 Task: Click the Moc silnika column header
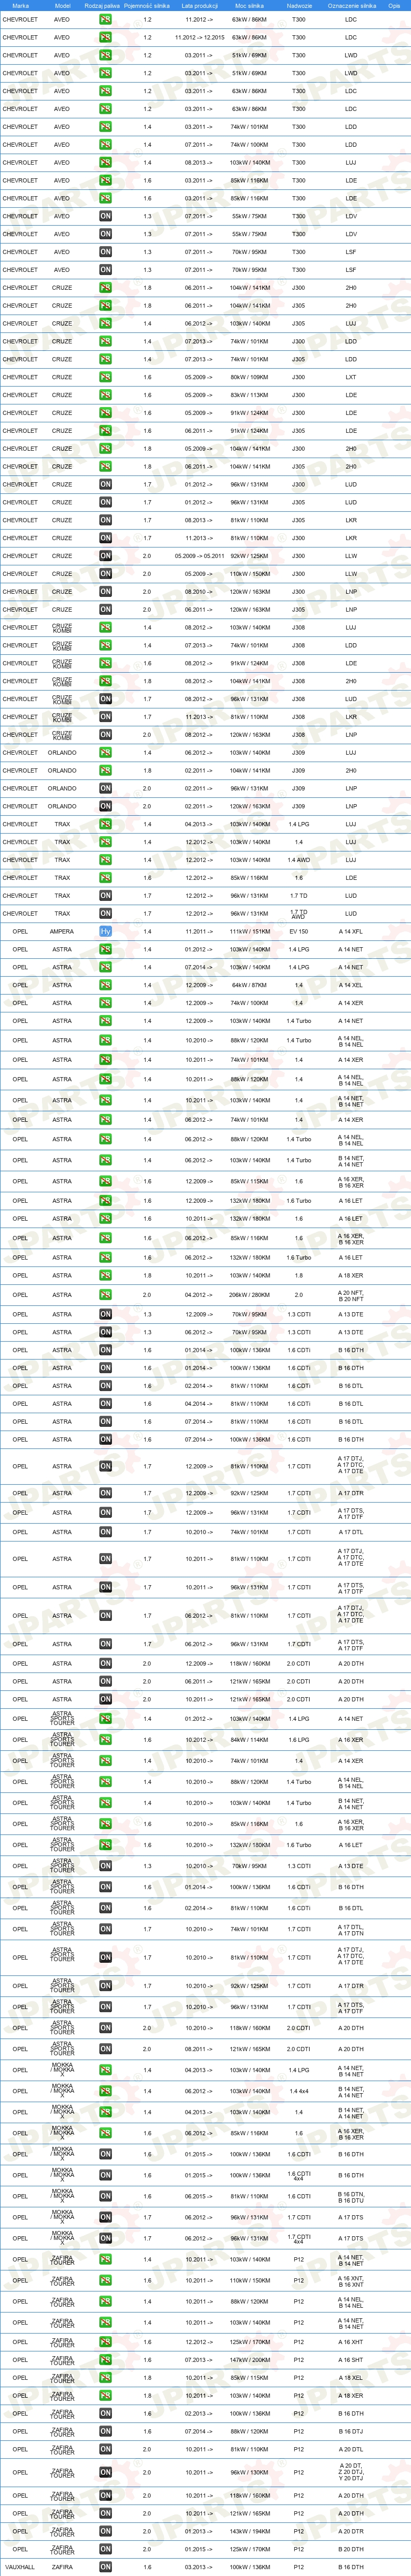click(249, 5)
